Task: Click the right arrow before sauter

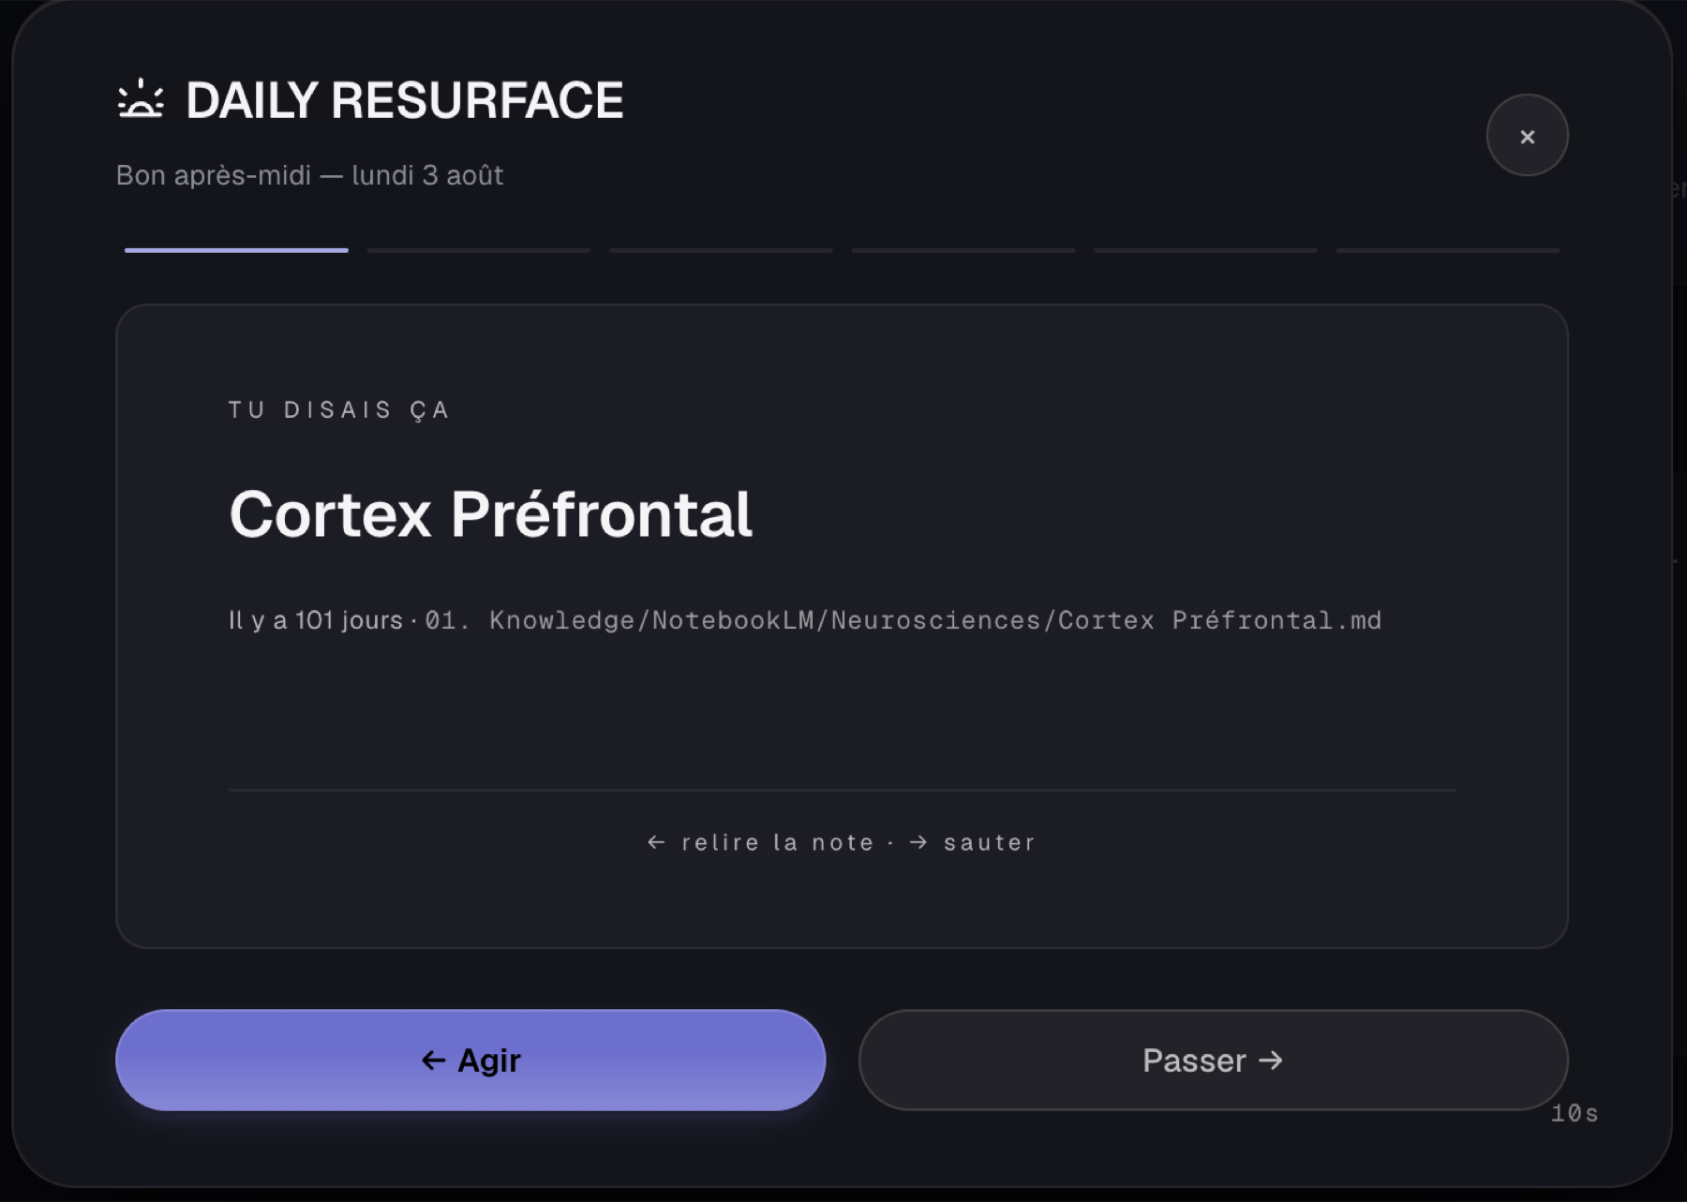Action: [918, 842]
